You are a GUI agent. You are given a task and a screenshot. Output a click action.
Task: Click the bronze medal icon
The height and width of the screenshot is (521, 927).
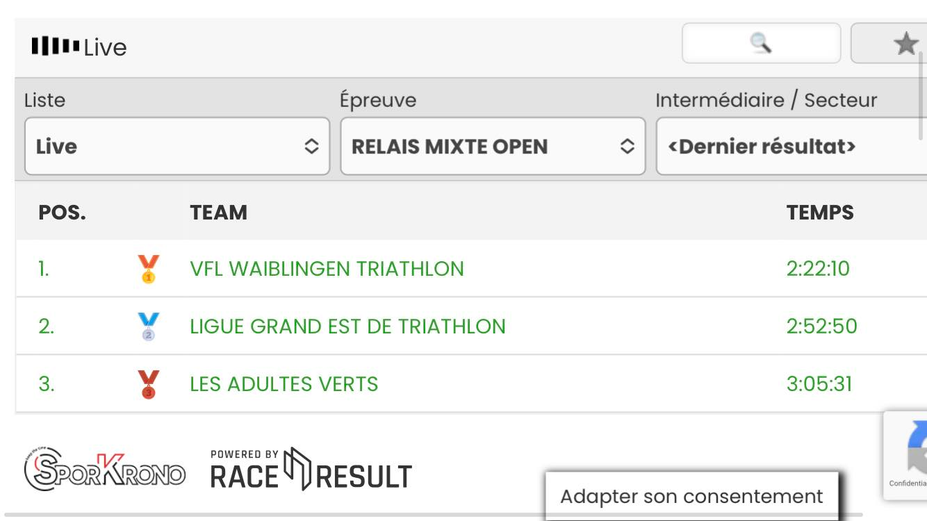pos(148,384)
